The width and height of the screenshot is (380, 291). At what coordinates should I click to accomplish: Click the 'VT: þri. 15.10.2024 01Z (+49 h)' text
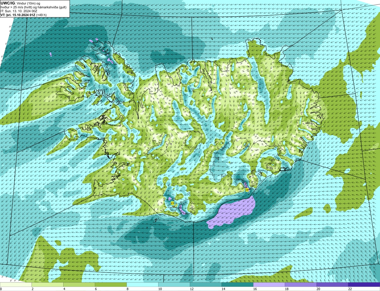(x=24, y=15)
